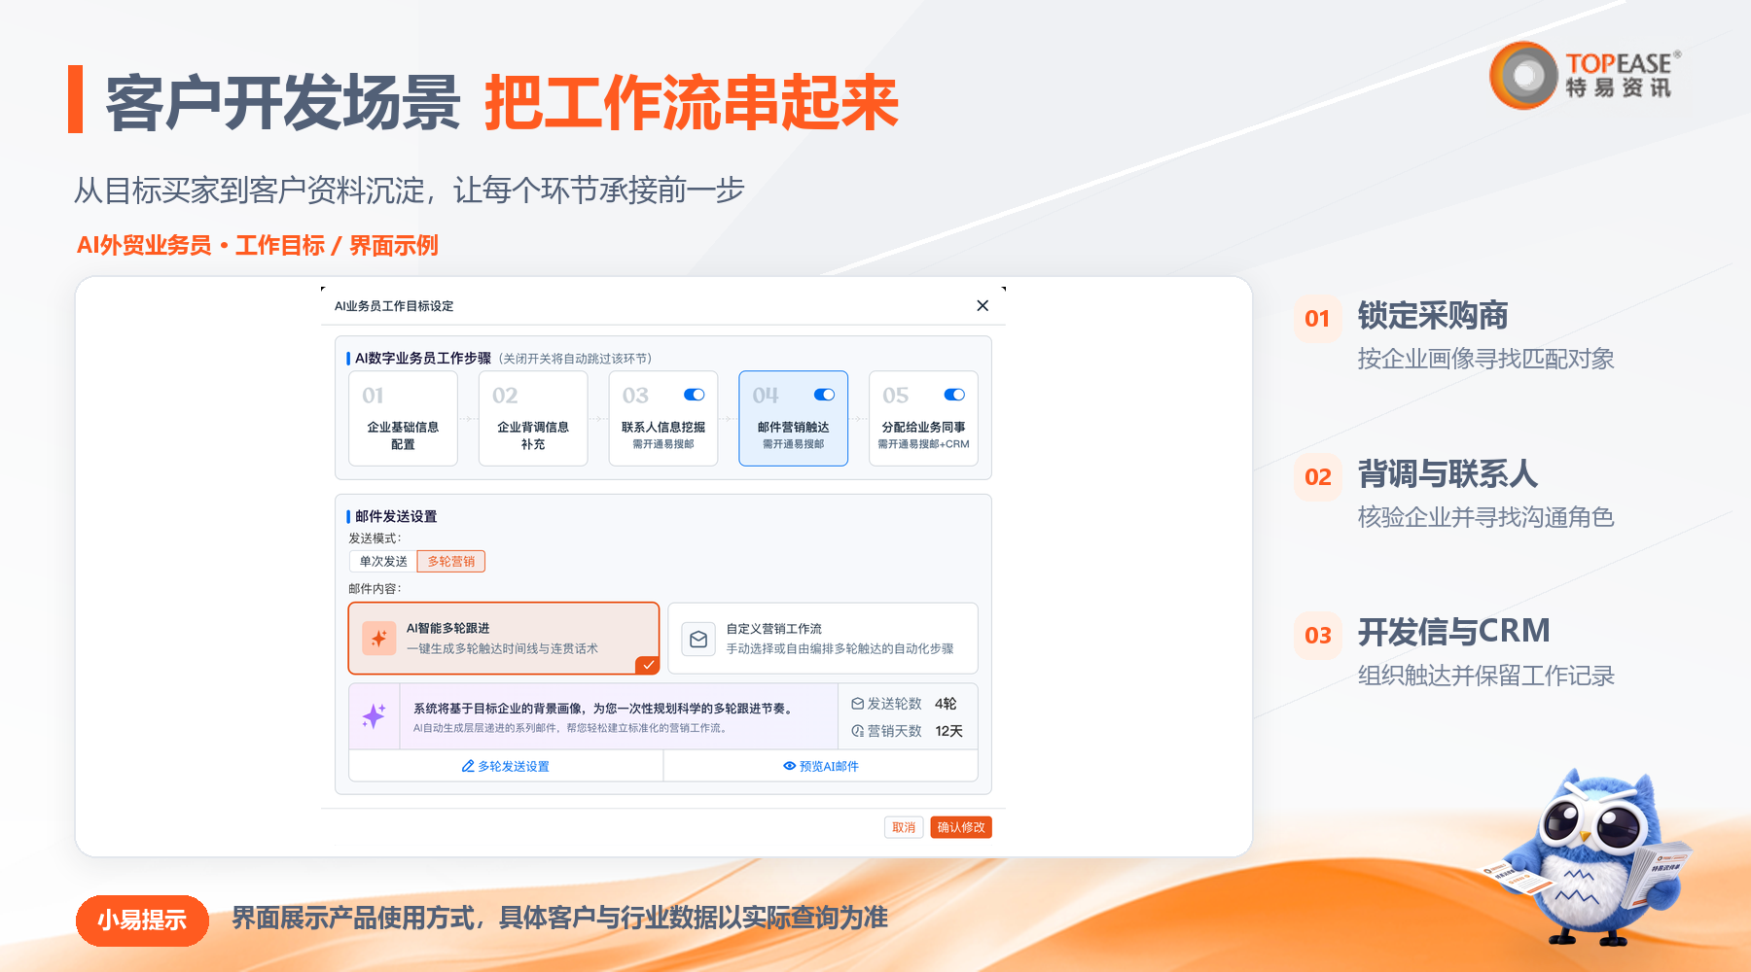Click the eye icon beside 预览AI邮件
The image size is (1751, 972).
point(790,766)
